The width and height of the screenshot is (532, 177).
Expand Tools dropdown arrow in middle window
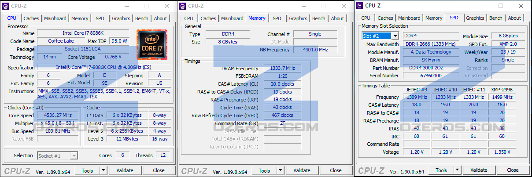click(281, 170)
